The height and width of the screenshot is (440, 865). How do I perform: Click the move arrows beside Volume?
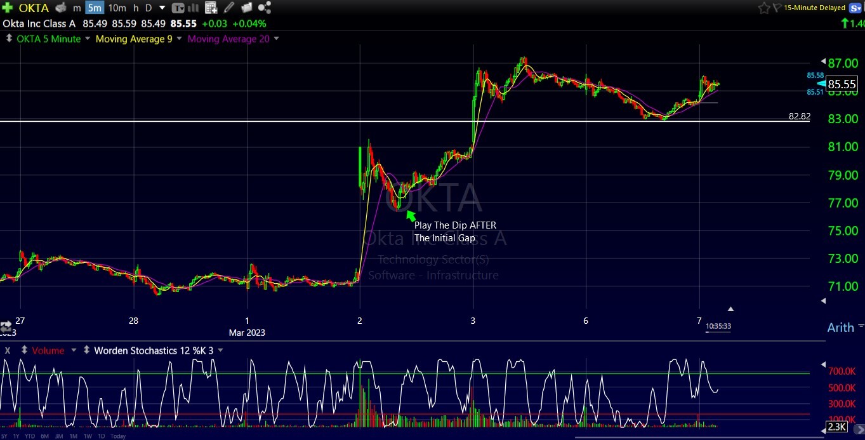pyautogui.click(x=24, y=350)
